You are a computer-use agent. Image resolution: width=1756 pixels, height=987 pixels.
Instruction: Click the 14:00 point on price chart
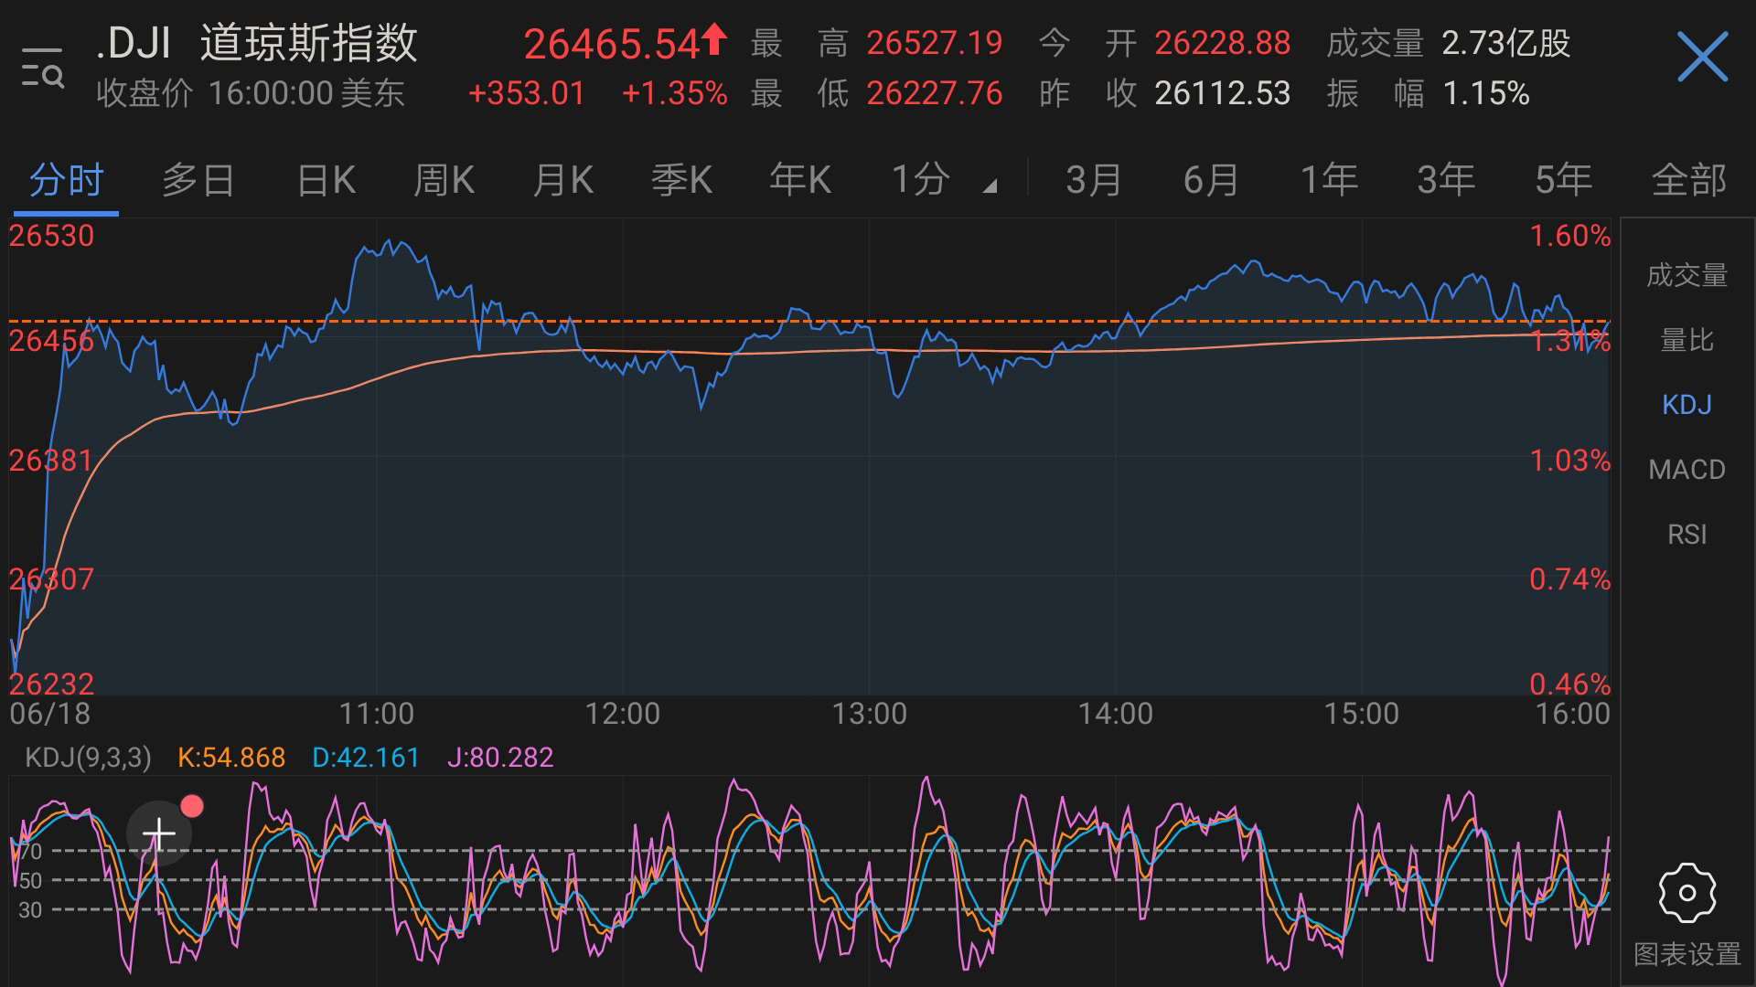click(x=1116, y=338)
